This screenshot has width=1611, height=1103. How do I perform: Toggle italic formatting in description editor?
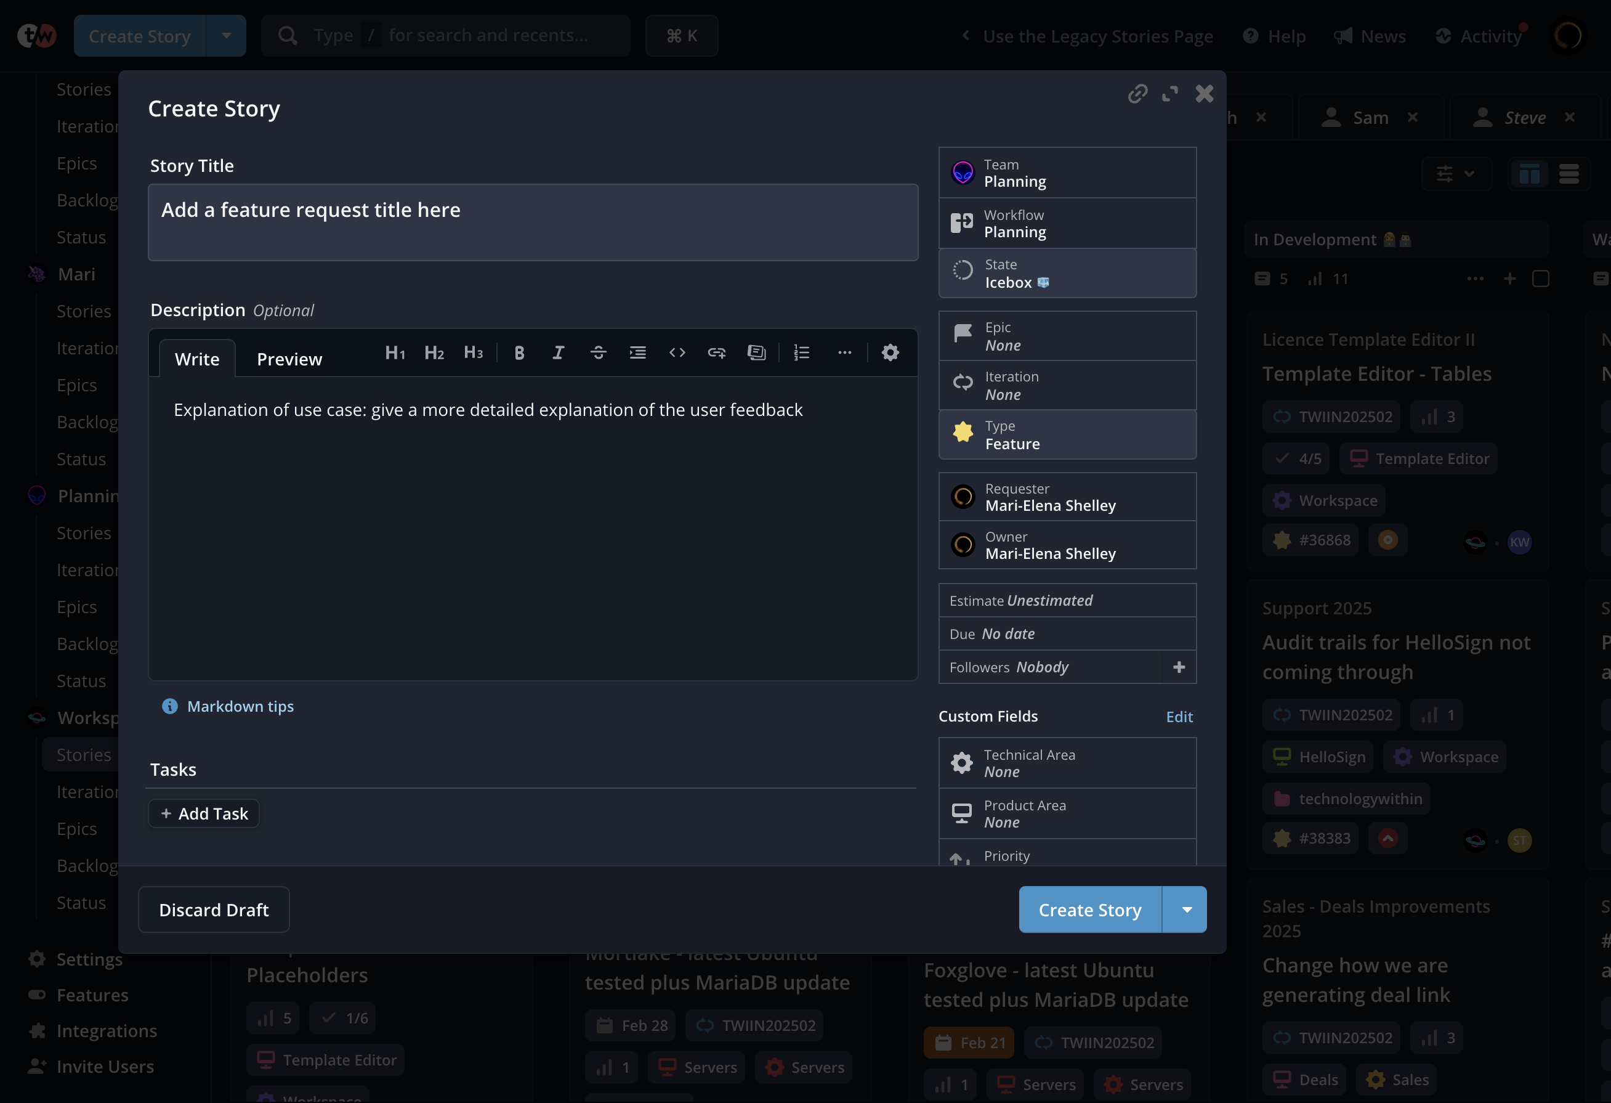[558, 352]
